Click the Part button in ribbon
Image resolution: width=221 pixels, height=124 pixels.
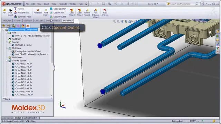(x=4, y=11)
